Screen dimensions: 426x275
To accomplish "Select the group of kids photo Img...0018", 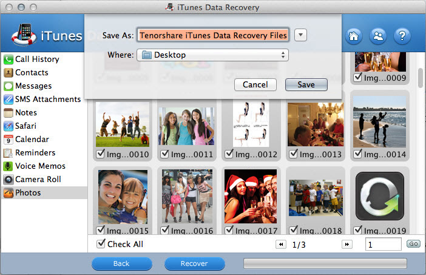I will tap(316, 198).
